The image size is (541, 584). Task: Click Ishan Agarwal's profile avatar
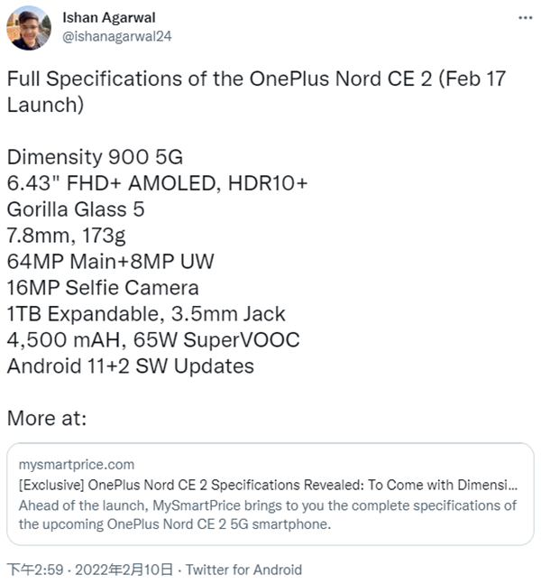point(28,27)
